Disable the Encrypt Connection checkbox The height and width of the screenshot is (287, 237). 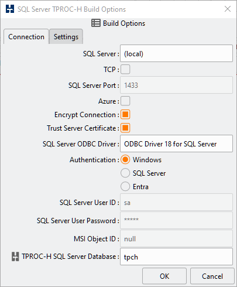pyautogui.click(x=125, y=115)
